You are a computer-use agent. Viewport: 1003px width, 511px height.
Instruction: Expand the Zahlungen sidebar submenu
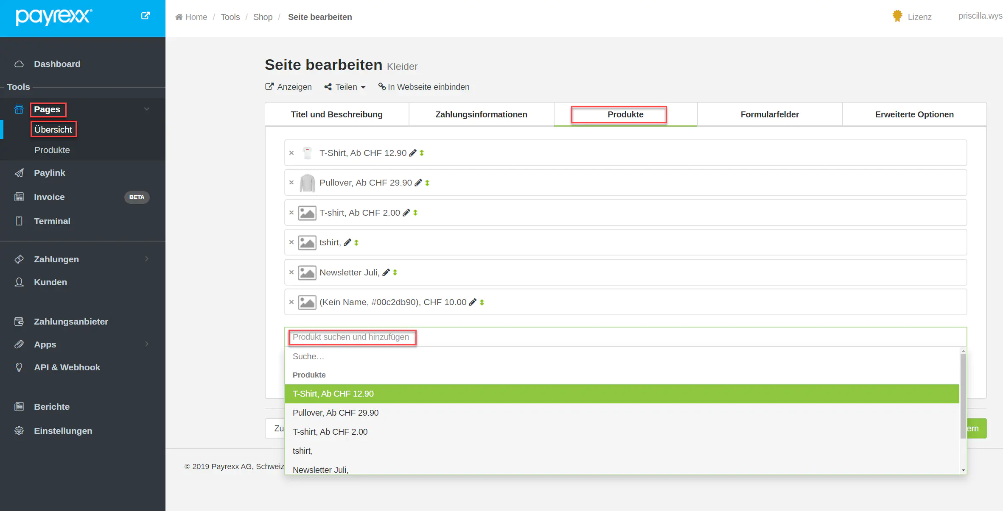click(147, 259)
